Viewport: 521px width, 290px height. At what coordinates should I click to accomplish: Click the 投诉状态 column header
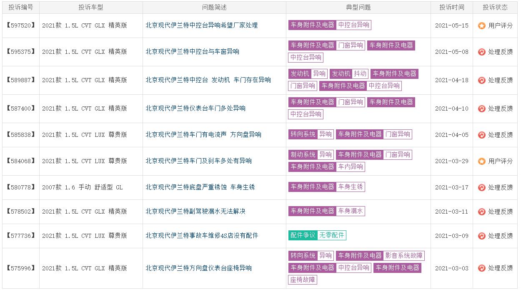[x=495, y=7]
